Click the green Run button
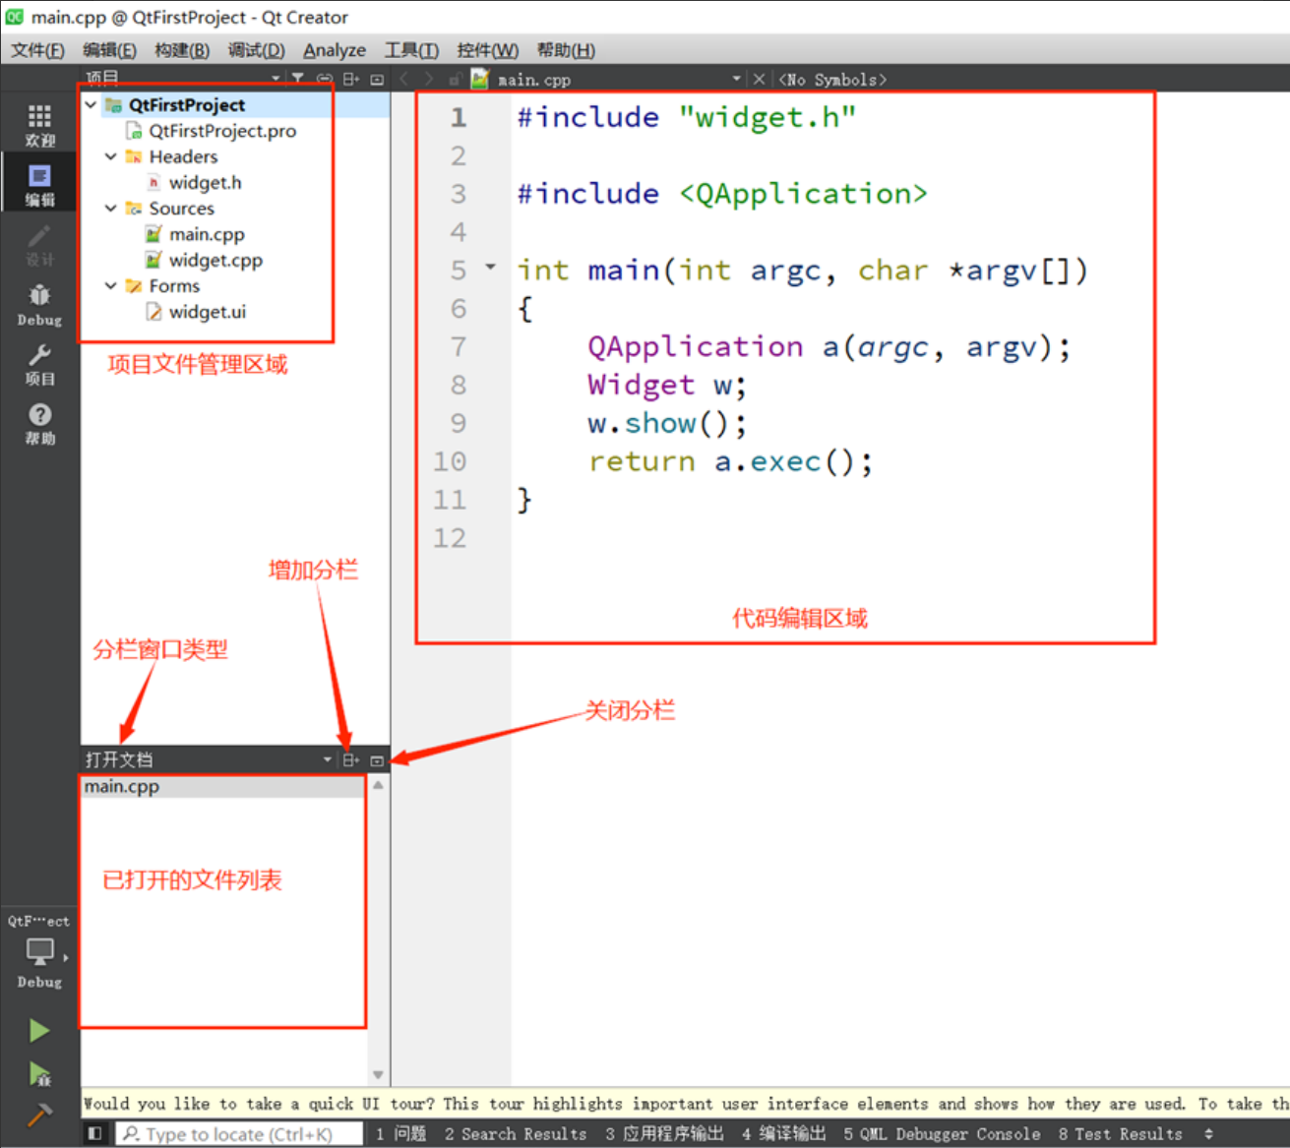 coord(39,1031)
